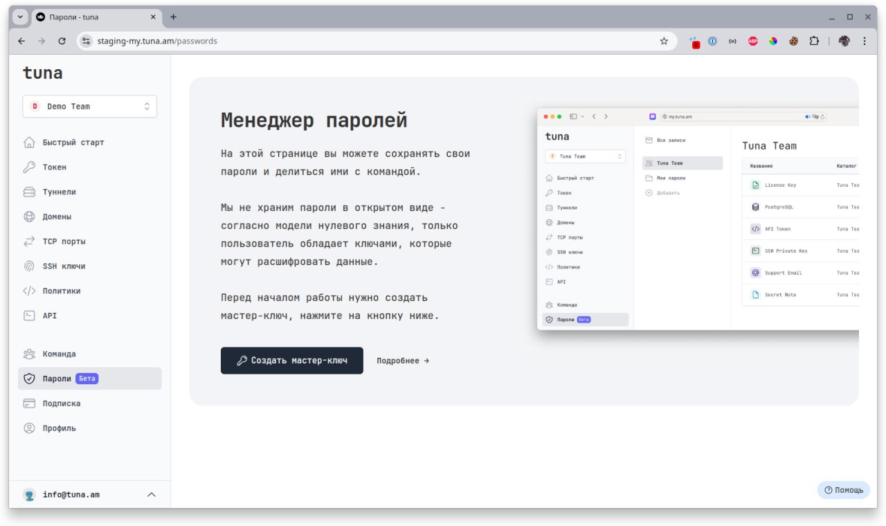Open the Chrome three-dot menu
Viewport: 886px width, 526px height.
(x=864, y=41)
